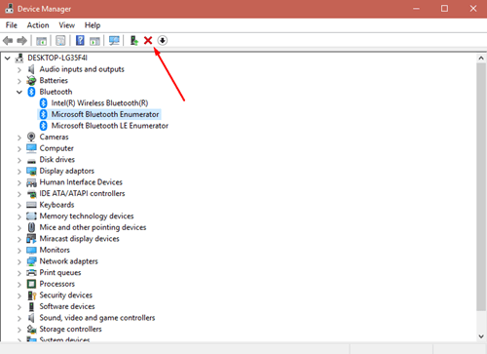This screenshot has width=487, height=354.
Task: Select the Display adaptors label
Action: pos(67,171)
